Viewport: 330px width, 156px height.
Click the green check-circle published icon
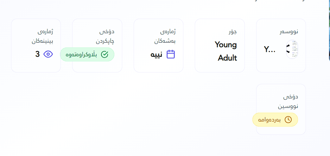(105, 54)
